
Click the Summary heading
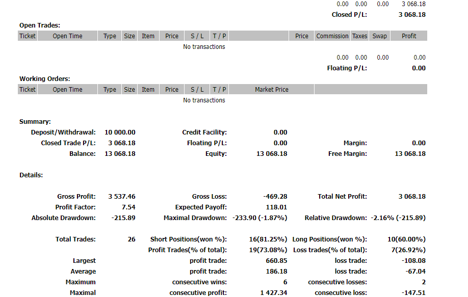pos(35,122)
